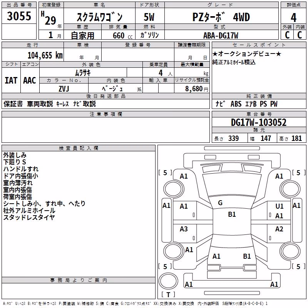Click the B1 mark on the roof

pos(232,214)
